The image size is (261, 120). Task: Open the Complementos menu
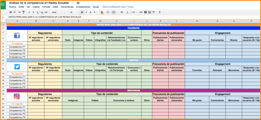click(83, 7)
